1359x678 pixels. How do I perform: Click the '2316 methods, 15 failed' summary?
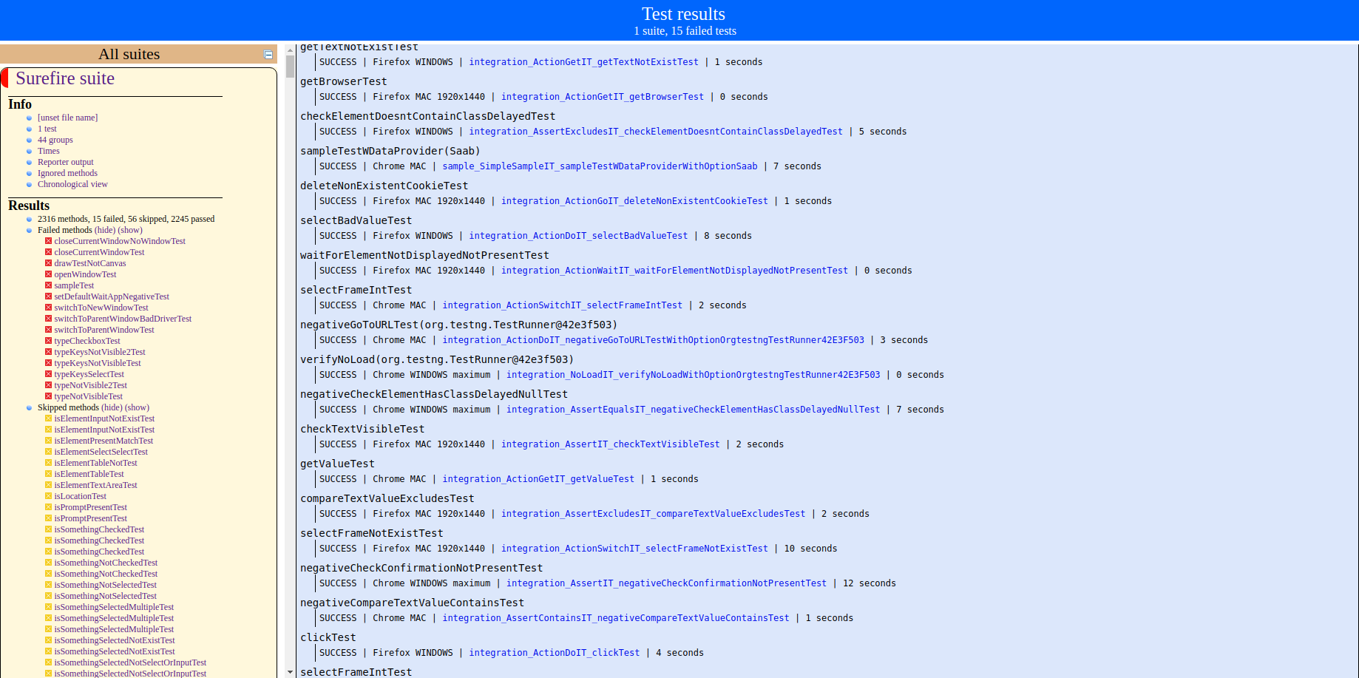click(126, 219)
